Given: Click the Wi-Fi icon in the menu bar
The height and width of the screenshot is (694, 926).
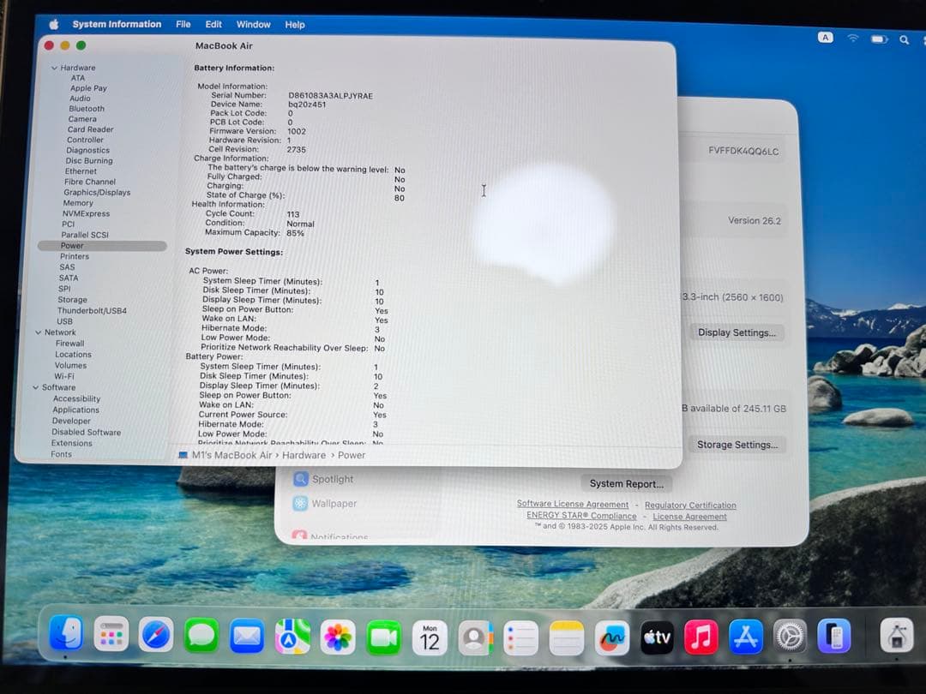Looking at the screenshot, I should tap(852, 38).
